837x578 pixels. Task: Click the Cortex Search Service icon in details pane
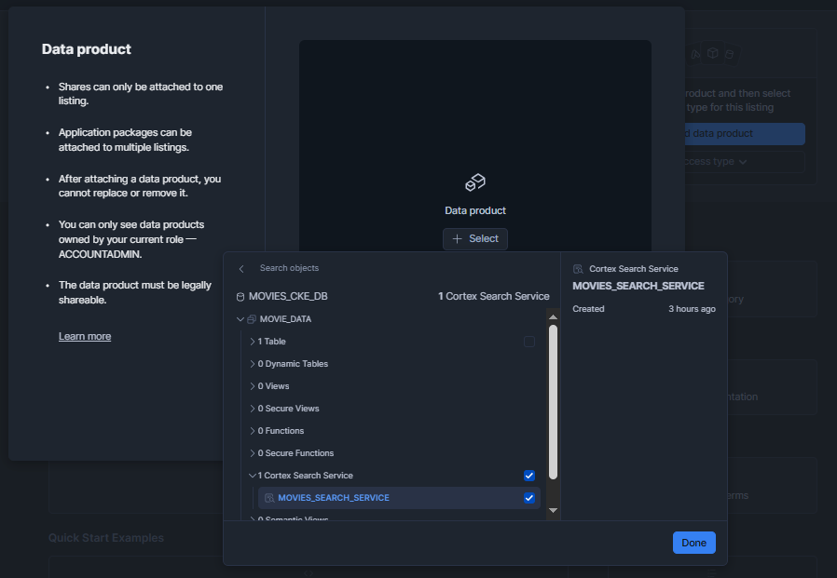pyautogui.click(x=578, y=269)
